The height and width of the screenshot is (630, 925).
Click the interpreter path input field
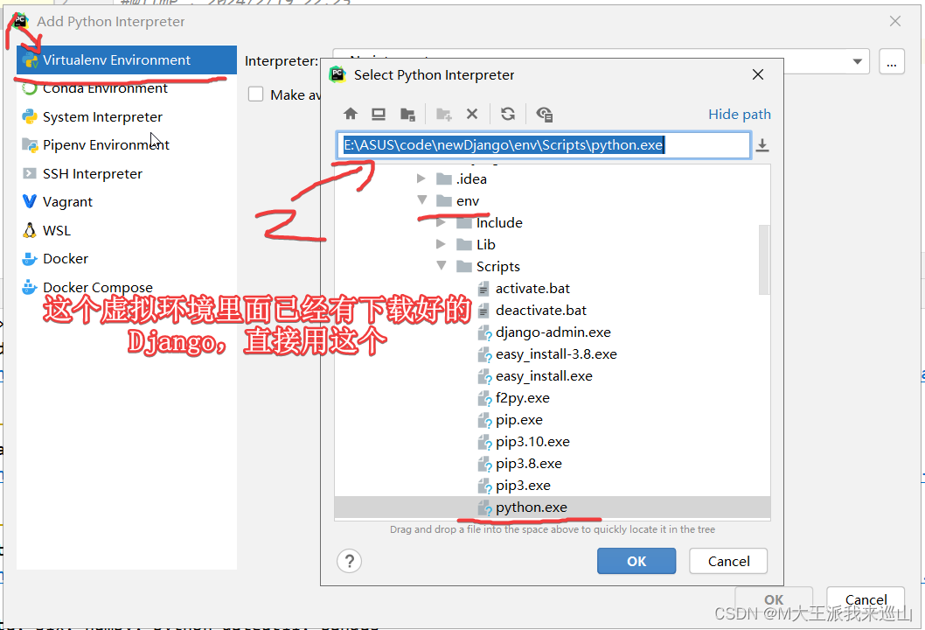click(x=543, y=145)
